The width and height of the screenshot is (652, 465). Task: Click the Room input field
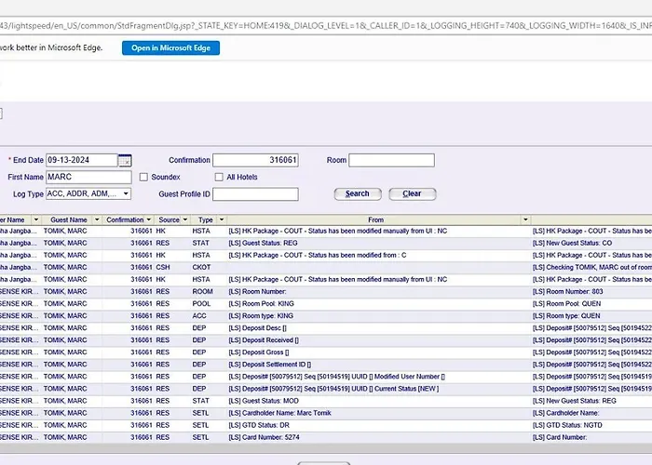391,160
